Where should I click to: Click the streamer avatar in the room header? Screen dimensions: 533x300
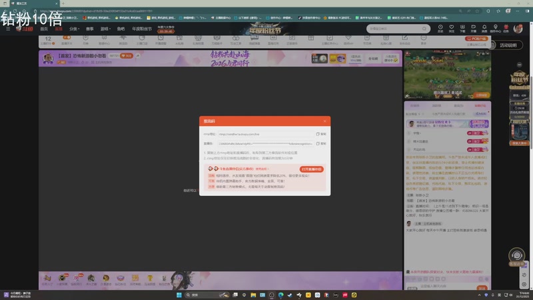[48, 58]
